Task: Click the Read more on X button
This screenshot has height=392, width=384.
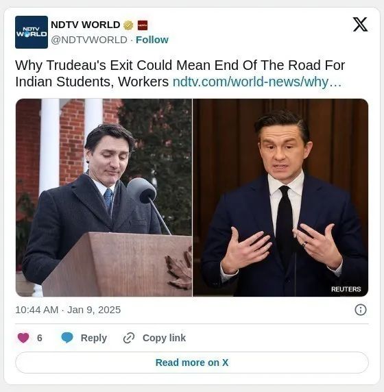Action: click(x=192, y=363)
